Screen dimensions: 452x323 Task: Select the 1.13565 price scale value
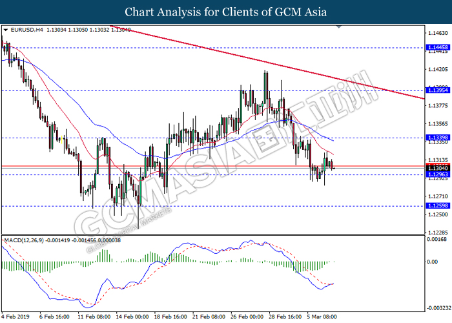click(x=438, y=124)
